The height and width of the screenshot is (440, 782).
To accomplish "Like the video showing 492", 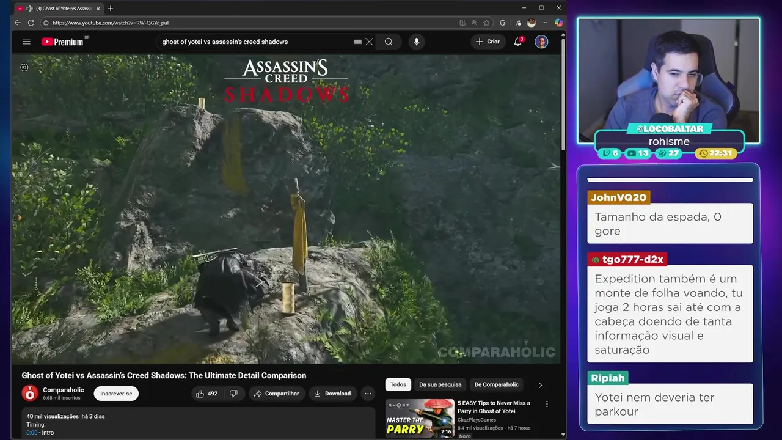I will point(206,394).
